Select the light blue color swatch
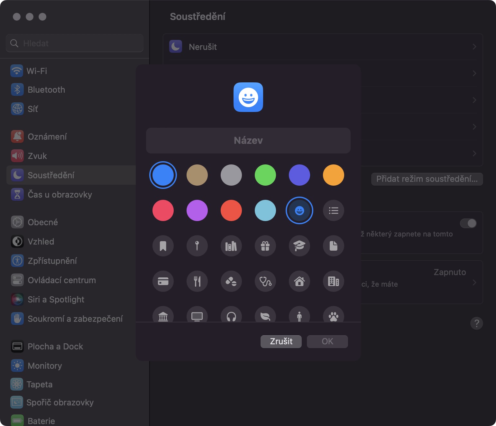The image size is (496, 426). pos(265,210)
